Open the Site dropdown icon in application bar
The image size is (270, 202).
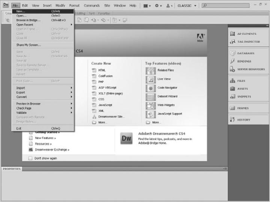point(169,6)
